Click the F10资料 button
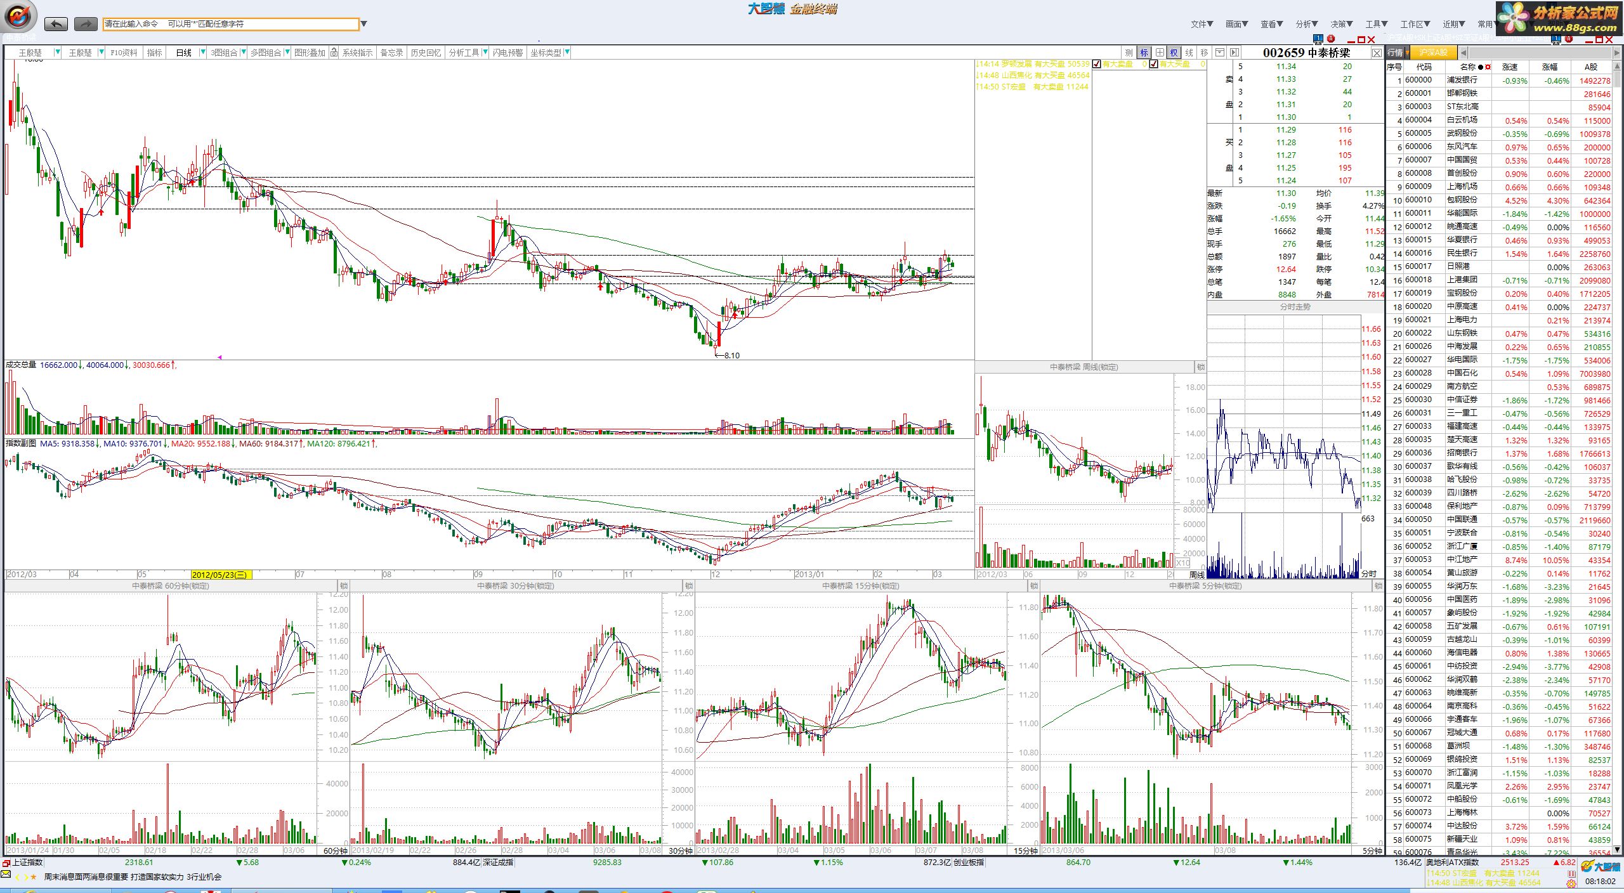The image size is (1624, 893). (x=124, y=53)
